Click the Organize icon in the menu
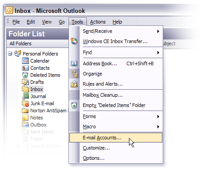The width and height of the screenshot is (209, 178). tap(74, 74)
